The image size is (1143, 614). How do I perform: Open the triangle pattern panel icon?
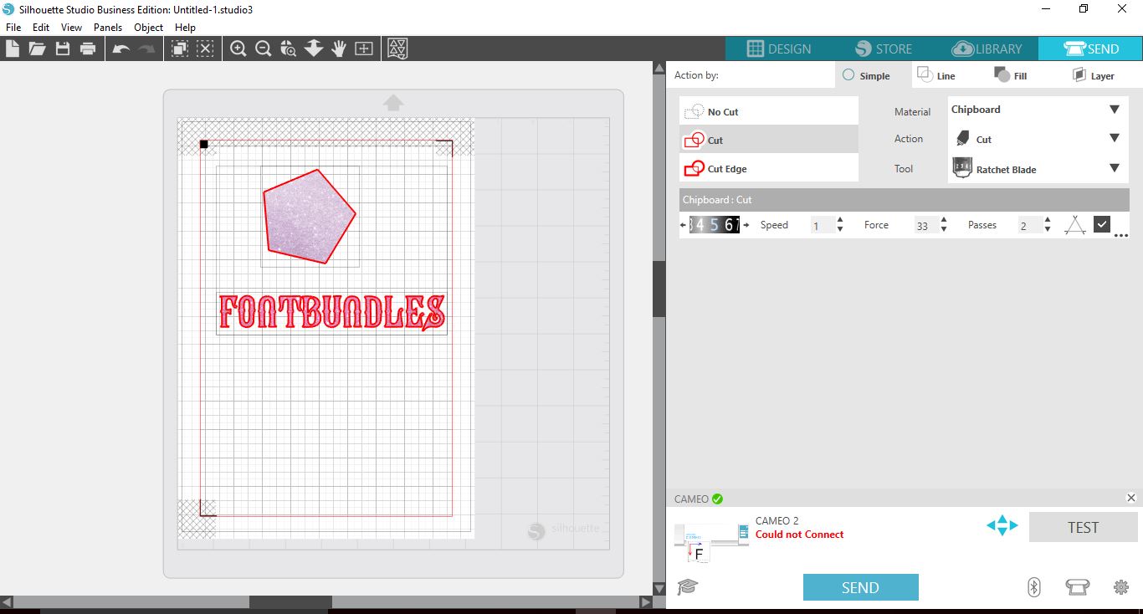(x=398, y=49)
